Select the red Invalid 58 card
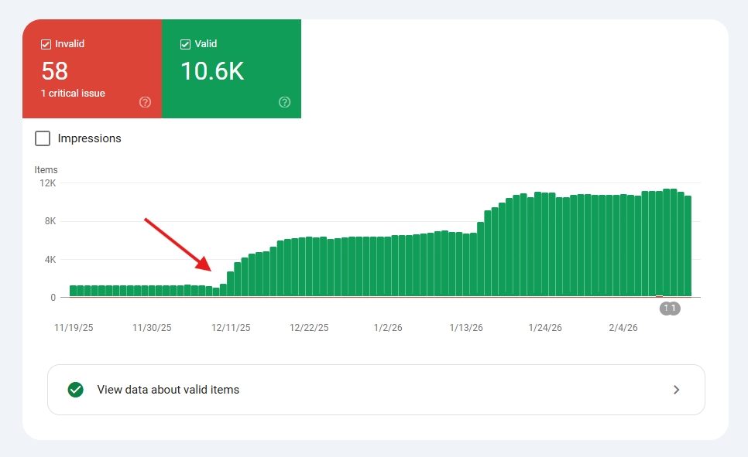 click(91, 70)
